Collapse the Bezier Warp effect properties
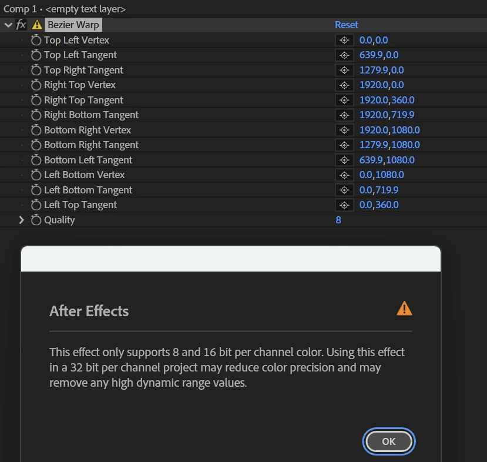This screenshot has width=487, height=462. pyautogui.click(x=8, y=25)
